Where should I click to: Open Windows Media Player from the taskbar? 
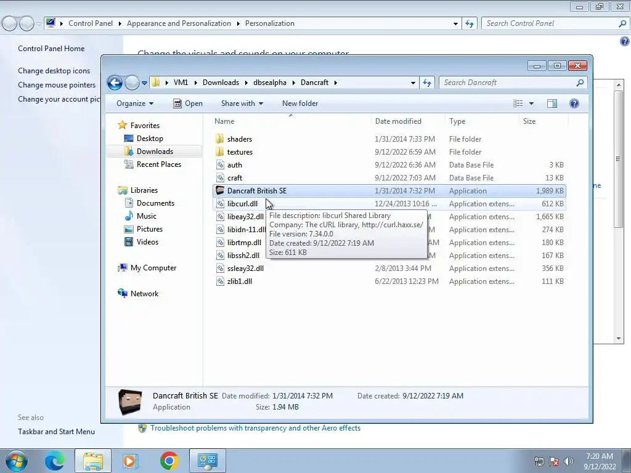(131, 461)
